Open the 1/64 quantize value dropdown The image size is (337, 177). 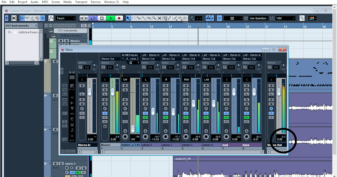(x=285, y=18)
